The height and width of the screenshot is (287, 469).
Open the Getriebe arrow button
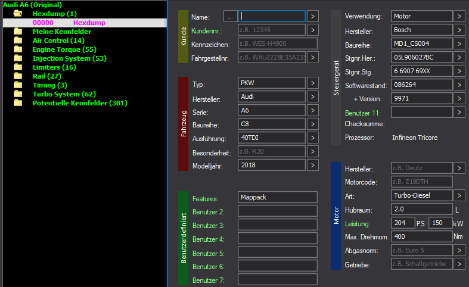click(x=459, y=264)
